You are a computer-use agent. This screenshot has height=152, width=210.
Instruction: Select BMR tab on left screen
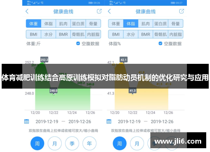63,34
